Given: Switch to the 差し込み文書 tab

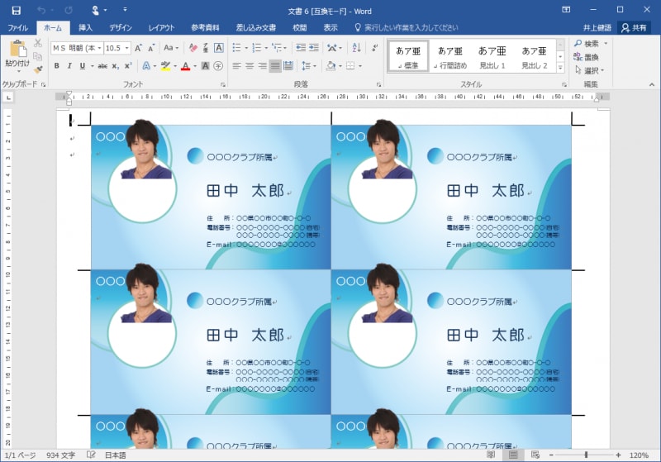Looking at the screenshot, I should click(256, 28).
